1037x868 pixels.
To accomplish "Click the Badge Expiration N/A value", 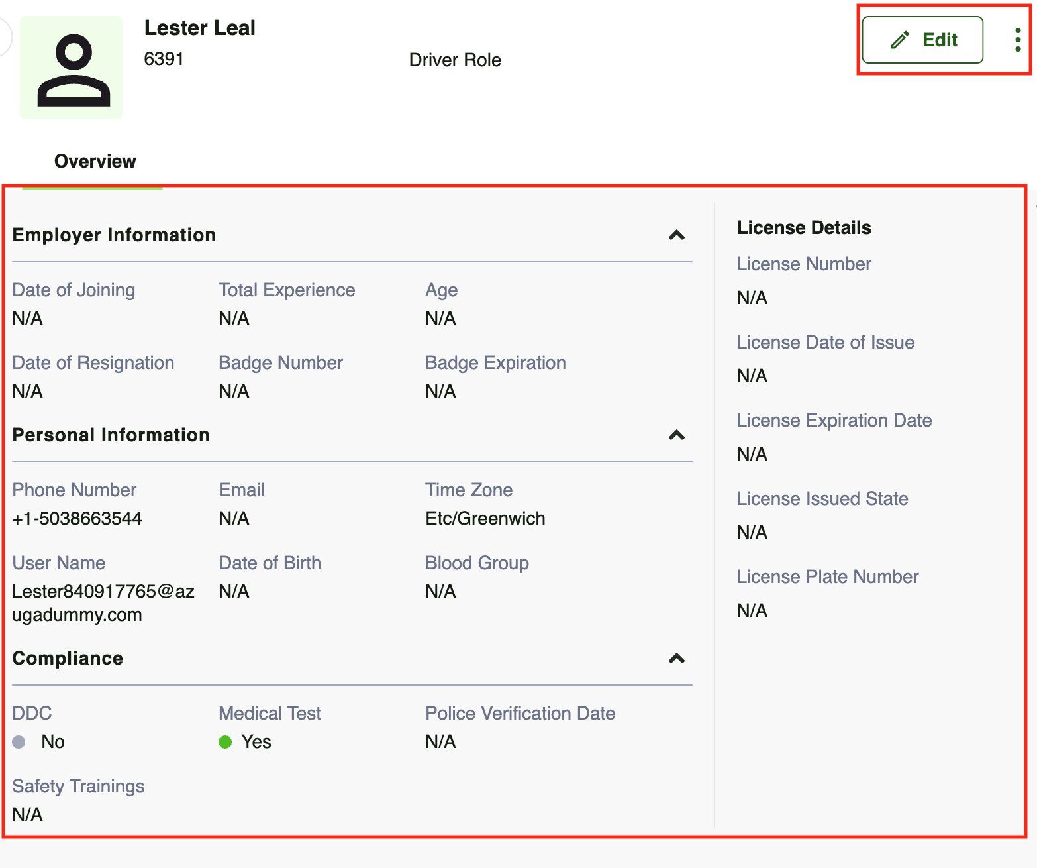I will [x=440, y=392].
